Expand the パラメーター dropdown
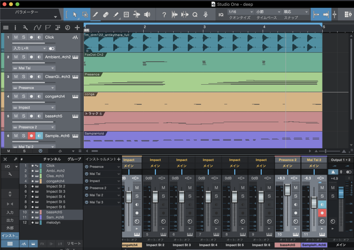354x250 pixels. pyautogui.click(x=55, y=17)
